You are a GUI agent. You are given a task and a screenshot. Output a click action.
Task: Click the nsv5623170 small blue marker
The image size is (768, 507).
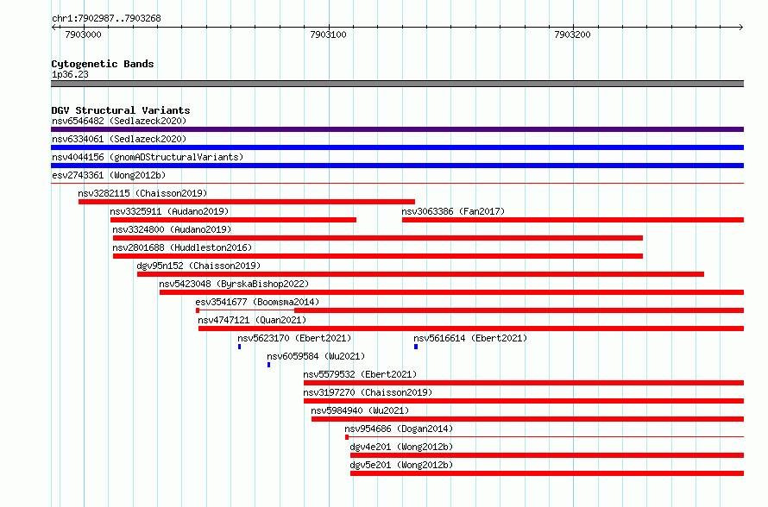click(240, 347)
